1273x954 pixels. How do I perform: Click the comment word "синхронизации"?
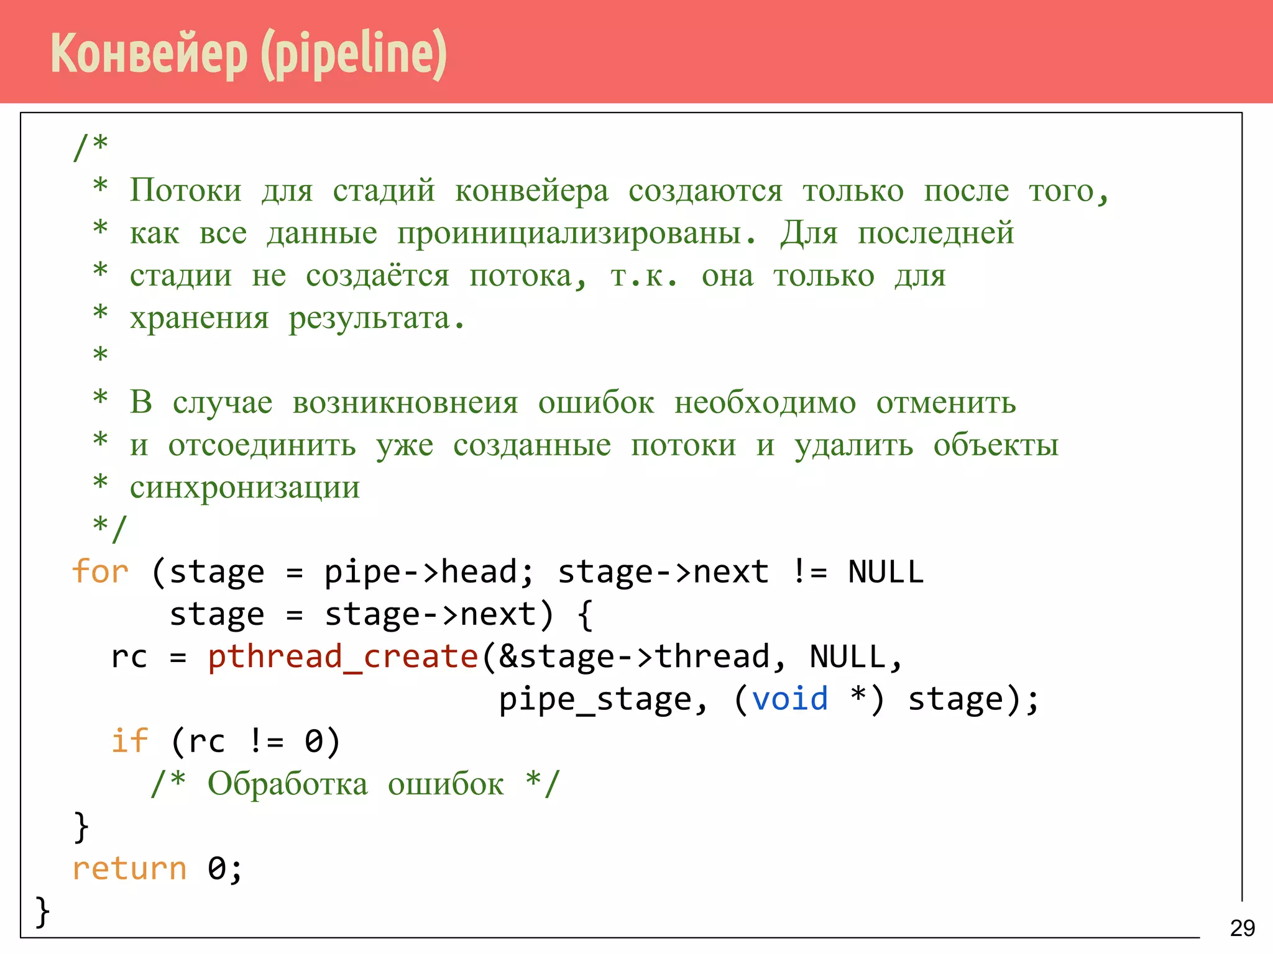pos(244,488)
